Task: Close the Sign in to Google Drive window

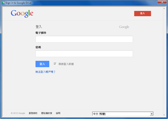Action: [162, 2]
